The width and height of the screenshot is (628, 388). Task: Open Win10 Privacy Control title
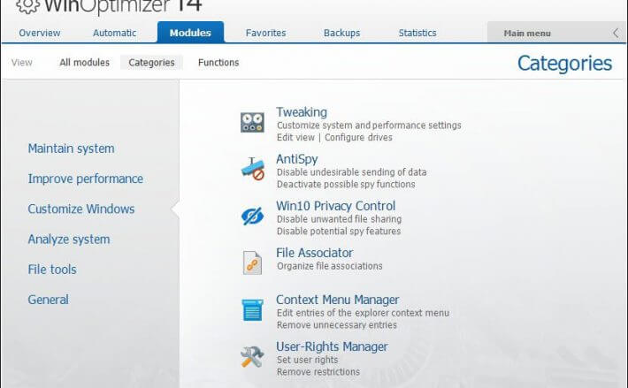tap(335, 206)
